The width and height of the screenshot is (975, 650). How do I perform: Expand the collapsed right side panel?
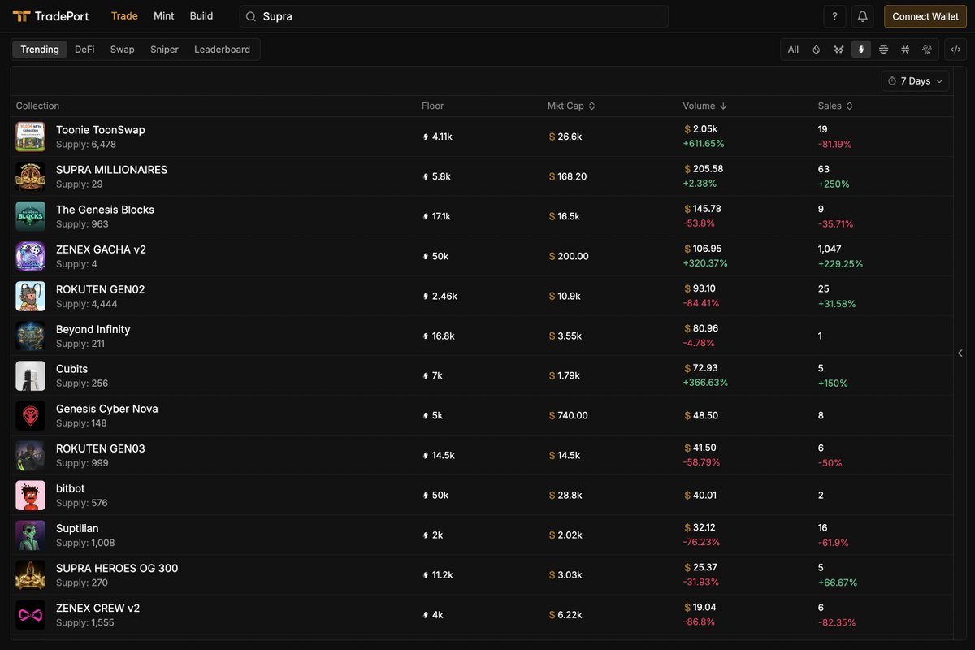click(960, 353)
